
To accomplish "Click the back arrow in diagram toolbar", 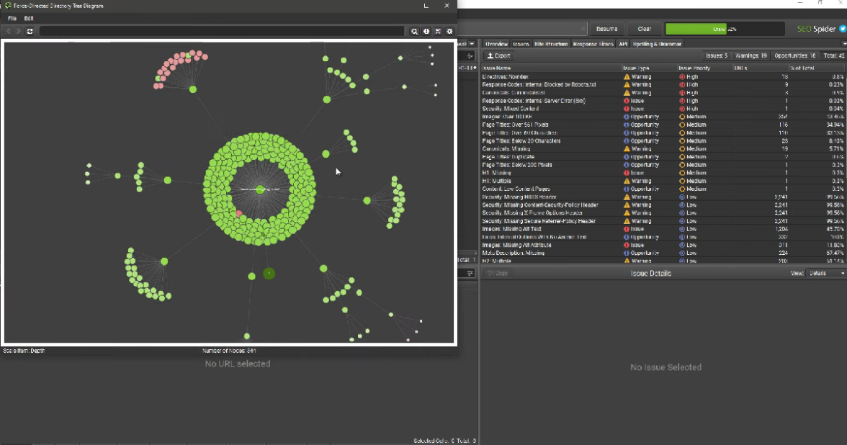I will point(9,31).
